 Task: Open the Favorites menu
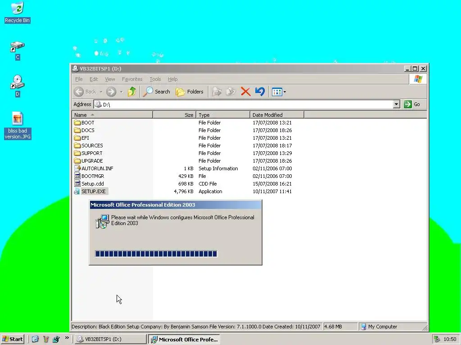pos(132,79)
